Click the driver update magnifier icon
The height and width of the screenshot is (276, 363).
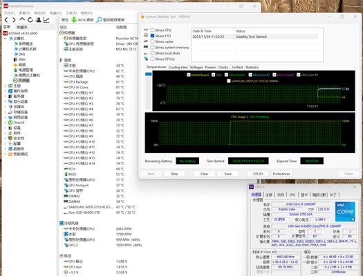(x=99, y=20)
